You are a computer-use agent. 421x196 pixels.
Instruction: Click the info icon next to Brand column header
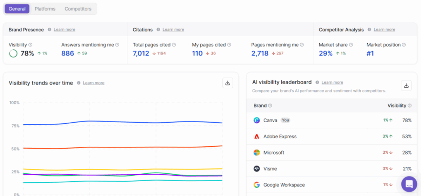point(270,106)
